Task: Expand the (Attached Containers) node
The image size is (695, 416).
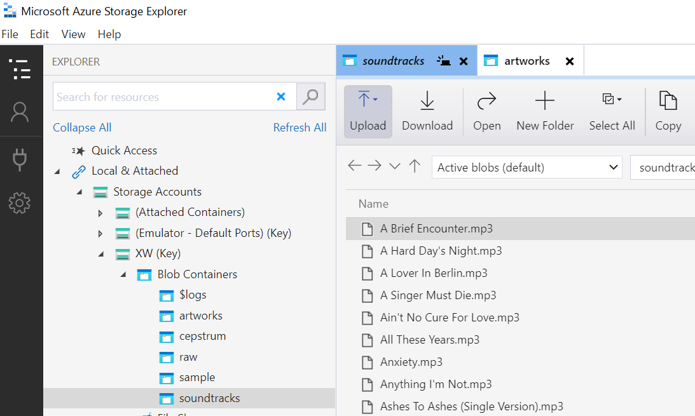Action: tap(100, 213)
